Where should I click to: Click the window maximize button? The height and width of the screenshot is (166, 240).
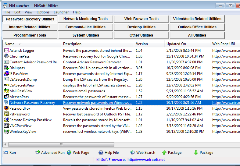(x=230, y=6)
